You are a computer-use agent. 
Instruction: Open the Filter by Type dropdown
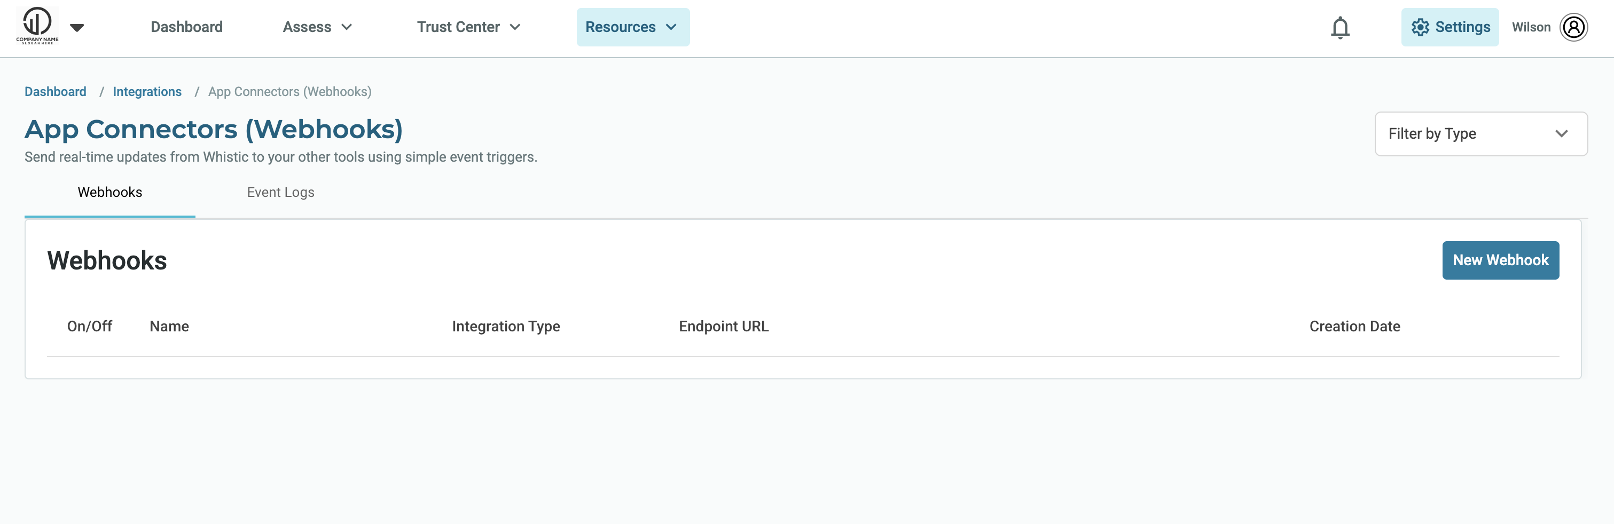click(1480, 133)
